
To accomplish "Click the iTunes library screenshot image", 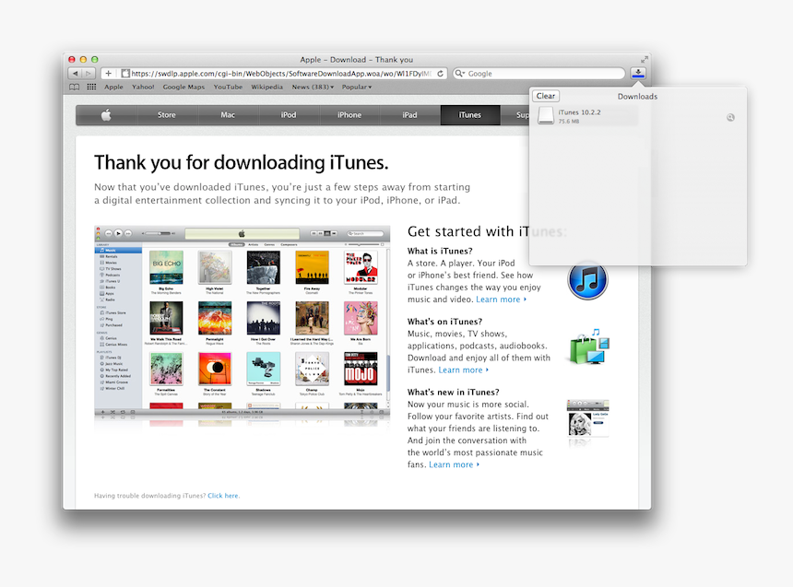I will (243, 322).
